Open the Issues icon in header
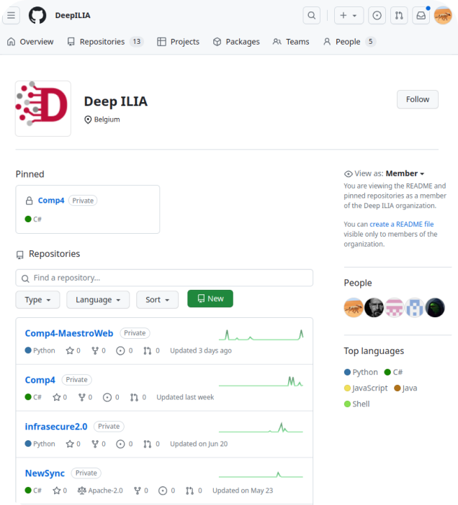The width and height of the screenshot is (458, 505). tap(377, 15)
